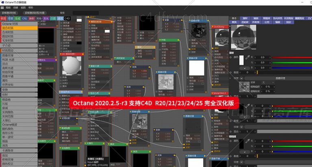312x167 pixels.
Task: Click the 纹理投射 node's yellow output port
Action: (x=77, y=118)
